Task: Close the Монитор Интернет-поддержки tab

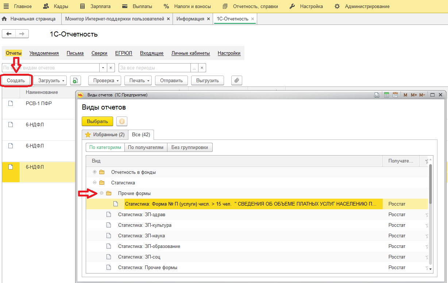Action: tap(168, 19)
